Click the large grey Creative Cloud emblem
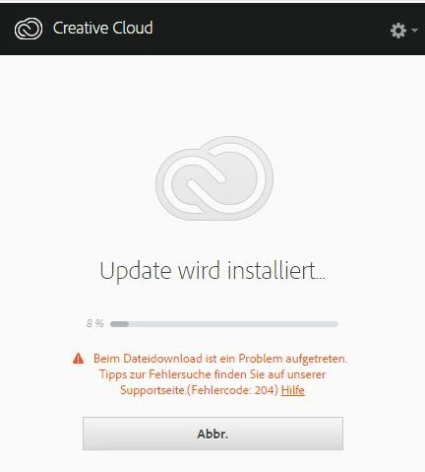The width and height of the screenshot is (425, 472). 214,178
